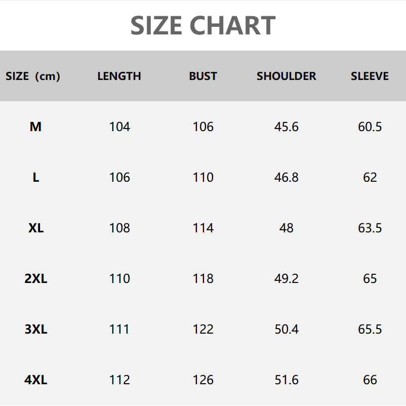Click the 65.5 sleeve value for 3XL
This screenshot has height=406, width=406.
(x=370, y=329)
